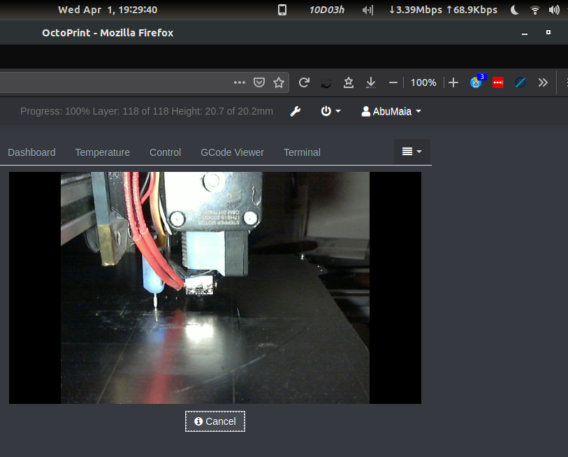
Task: Click the power icon for system commands
Action: point(326,111)
